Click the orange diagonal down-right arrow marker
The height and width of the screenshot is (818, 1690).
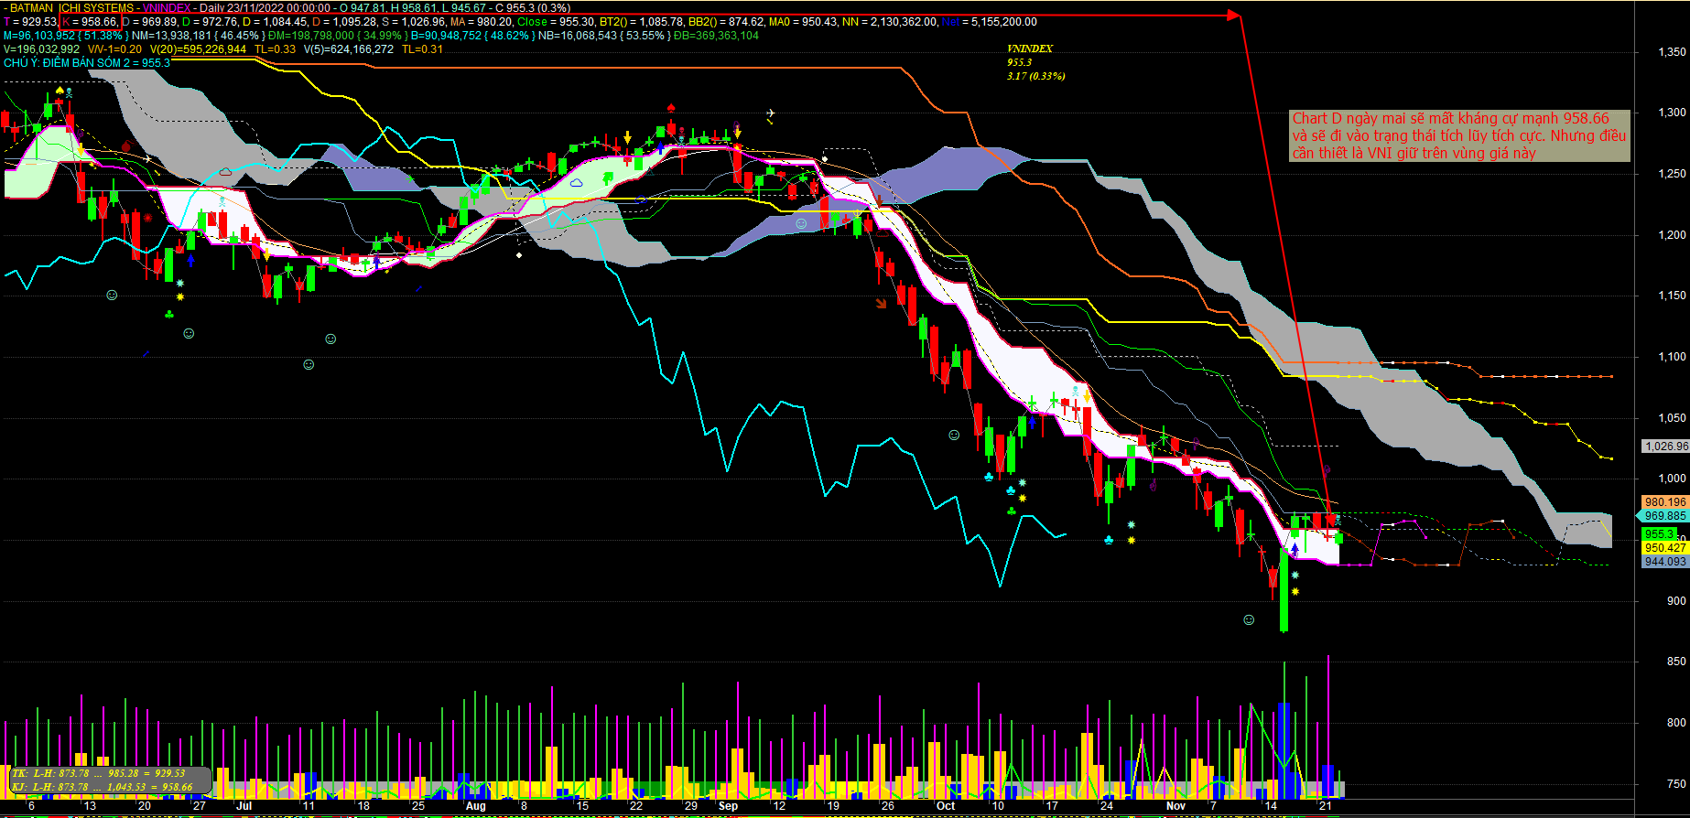[x=882, y=304]
